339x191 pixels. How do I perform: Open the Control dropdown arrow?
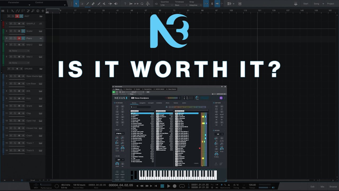(x=65, y=5)
